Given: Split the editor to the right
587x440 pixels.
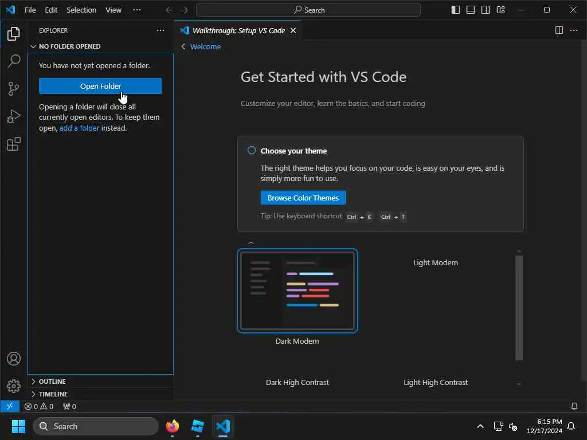Looking at the screenshot, I should click(x=559, y=30).
